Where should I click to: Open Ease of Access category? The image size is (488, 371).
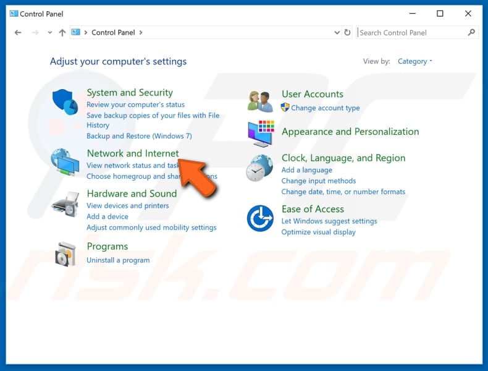313,209
